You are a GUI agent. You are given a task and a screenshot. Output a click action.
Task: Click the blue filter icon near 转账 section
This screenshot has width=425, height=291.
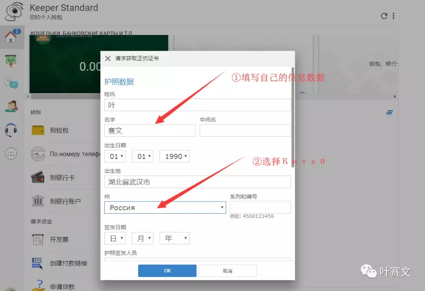coord(390,112)
